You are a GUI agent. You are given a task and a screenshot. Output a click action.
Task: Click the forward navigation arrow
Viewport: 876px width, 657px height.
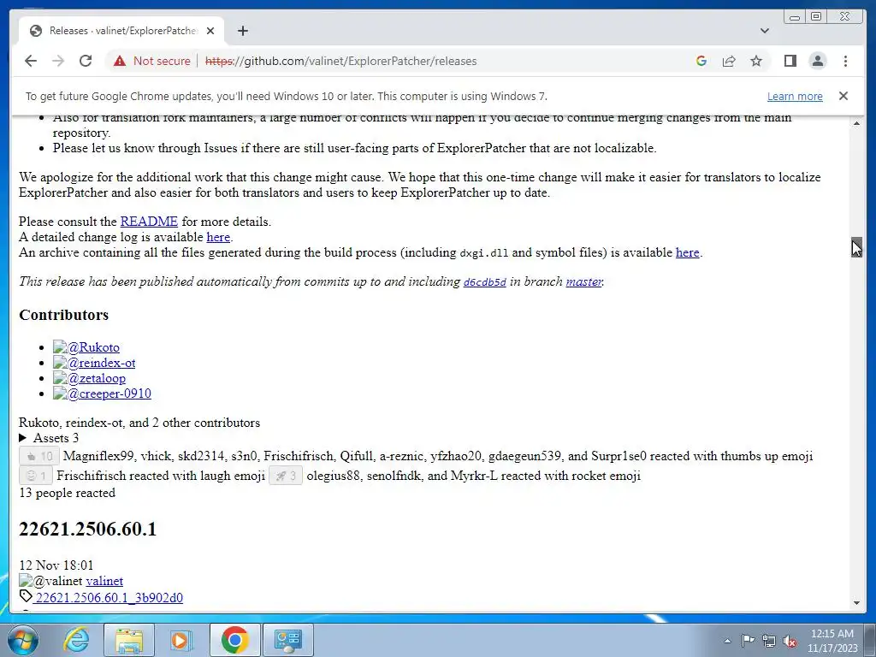(x=58, y=61)
